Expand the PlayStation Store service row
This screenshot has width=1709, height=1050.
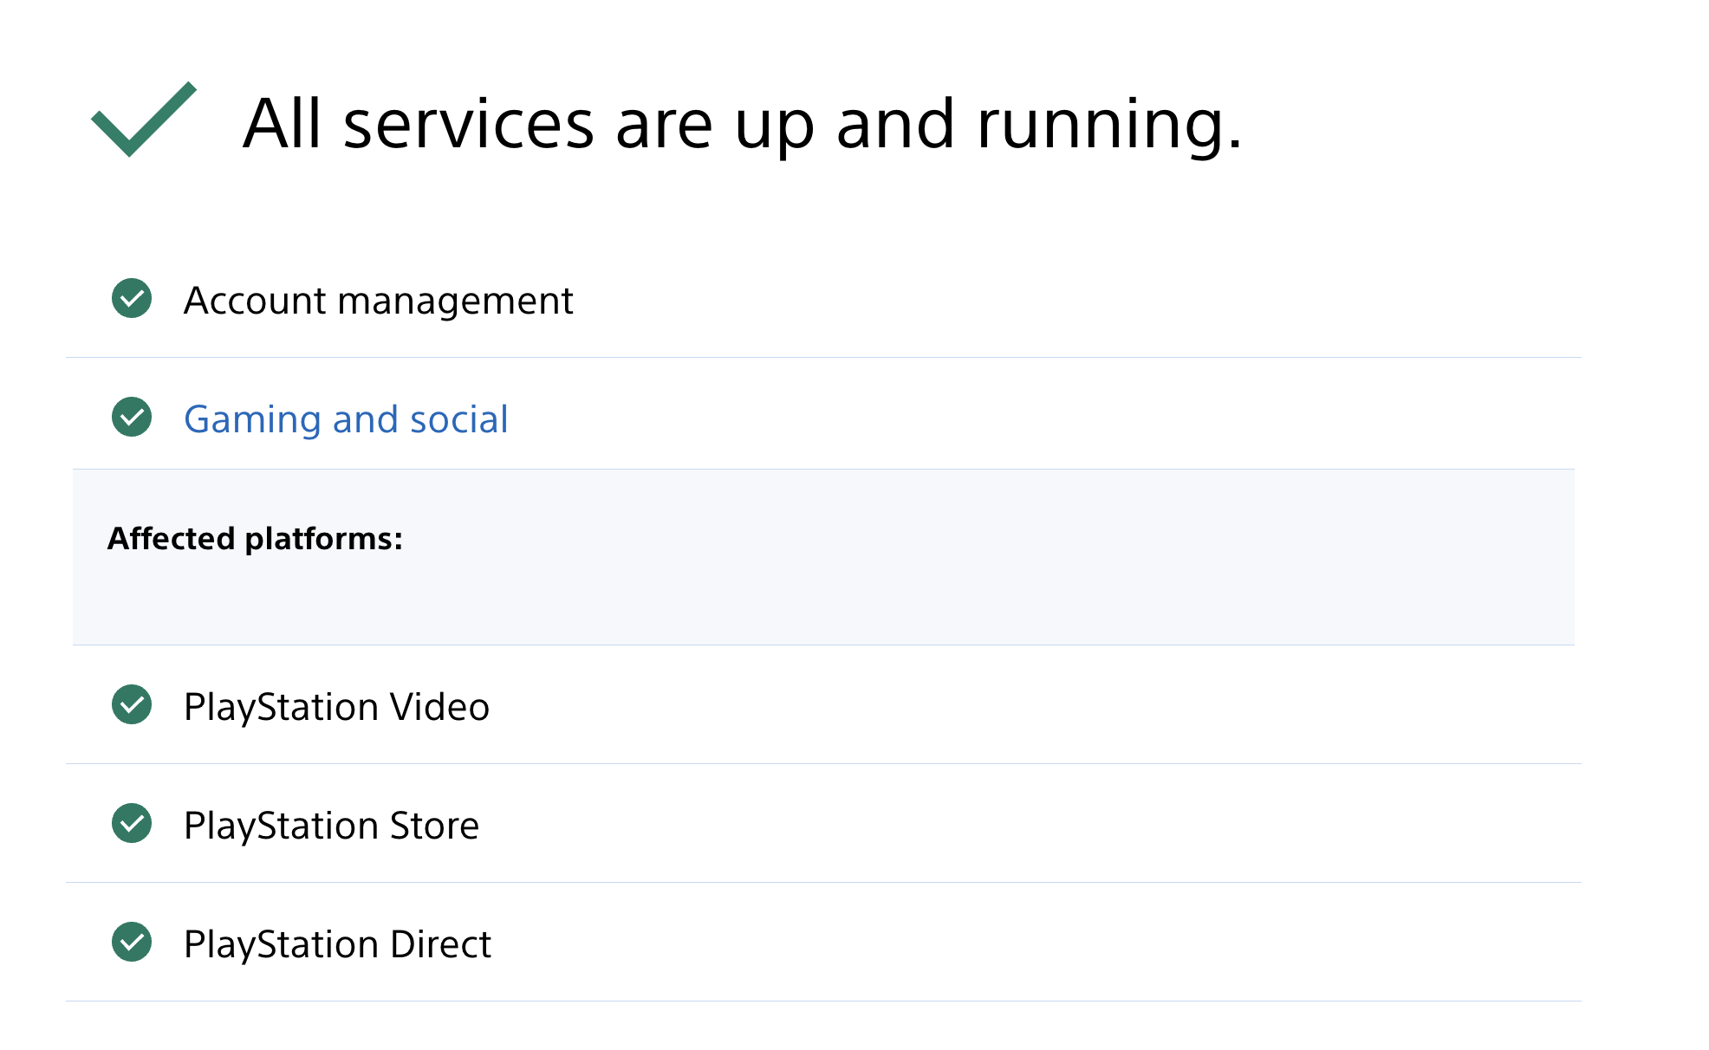coord(332,825)
